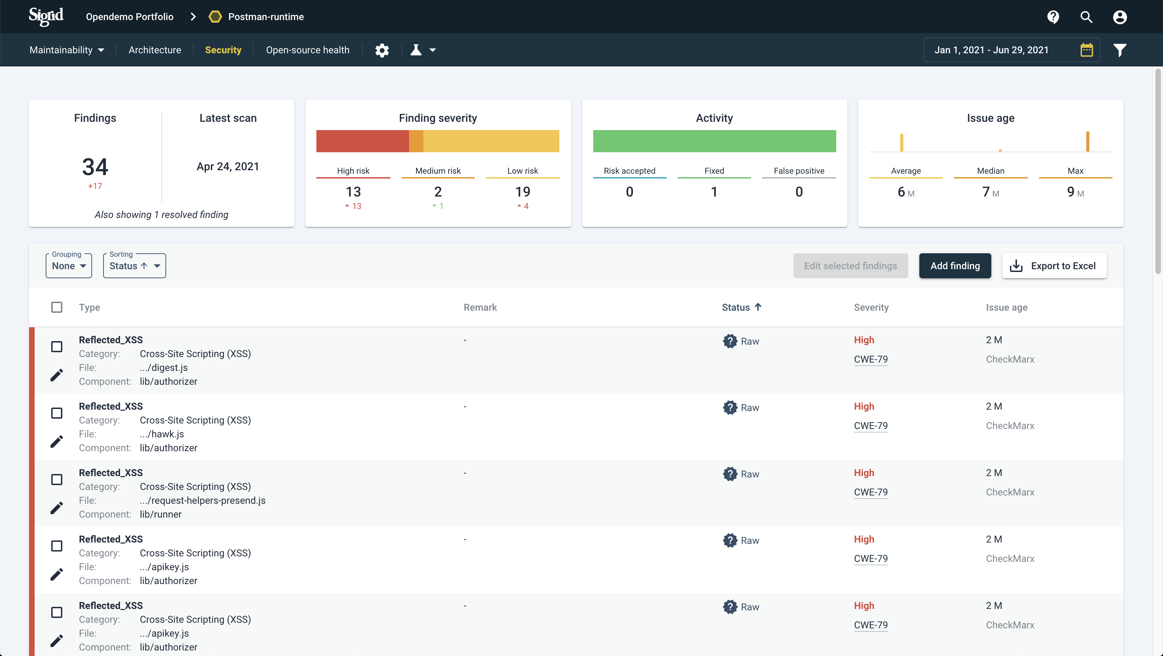Image resolution: width=1163 pixels, height=656 pixels.
Task: Expand the Maintainability dropdown menu
Action: pos(67,50)
